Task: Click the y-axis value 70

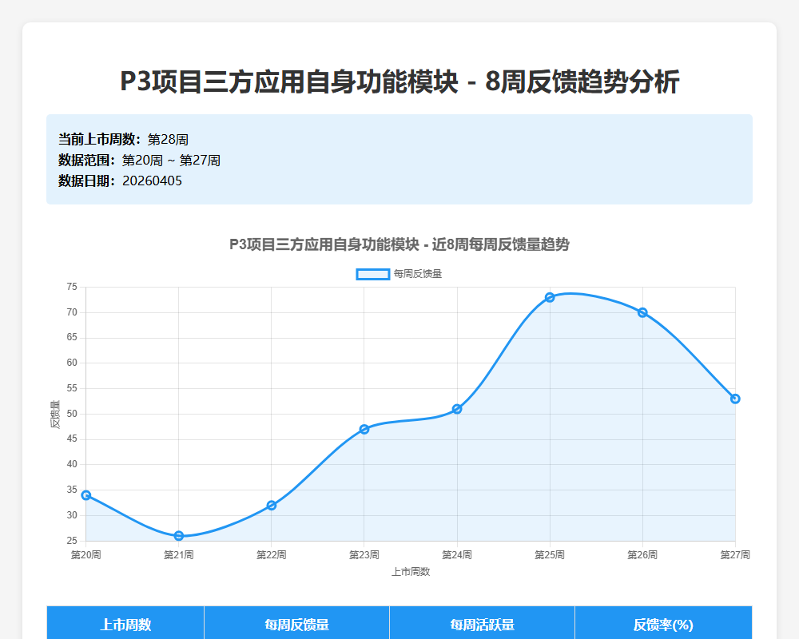Action: [x=72, y=312]
